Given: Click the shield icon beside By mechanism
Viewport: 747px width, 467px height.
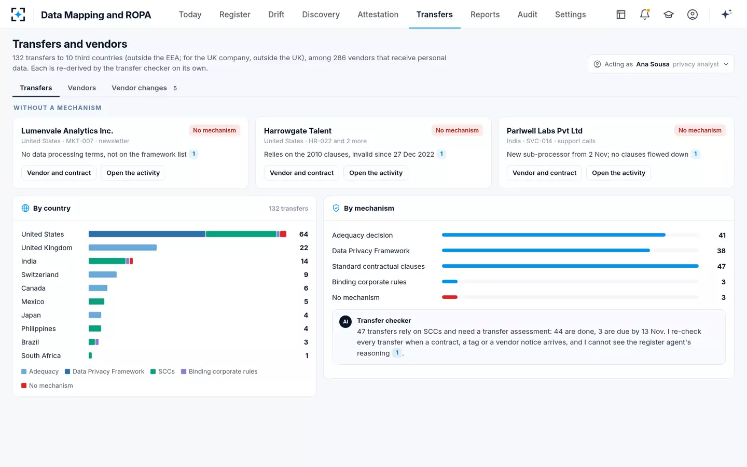Looking at the screenshot, I should pyautogui.click(x=336, y=208).
